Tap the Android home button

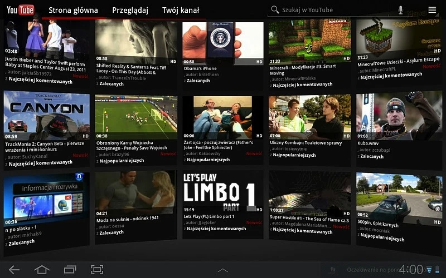(x=42, y=270)
